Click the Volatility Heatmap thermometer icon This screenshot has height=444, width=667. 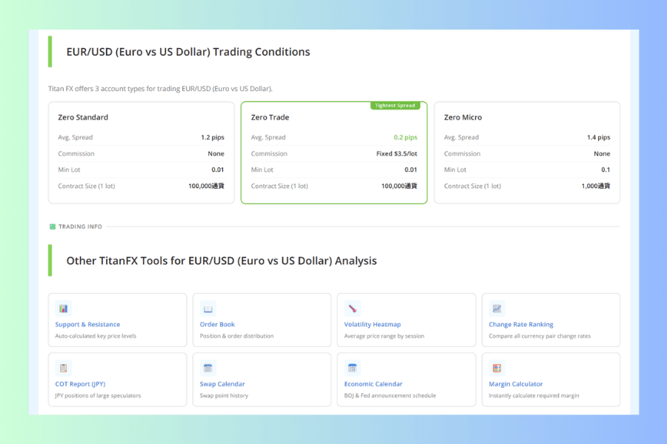[352, 309]
